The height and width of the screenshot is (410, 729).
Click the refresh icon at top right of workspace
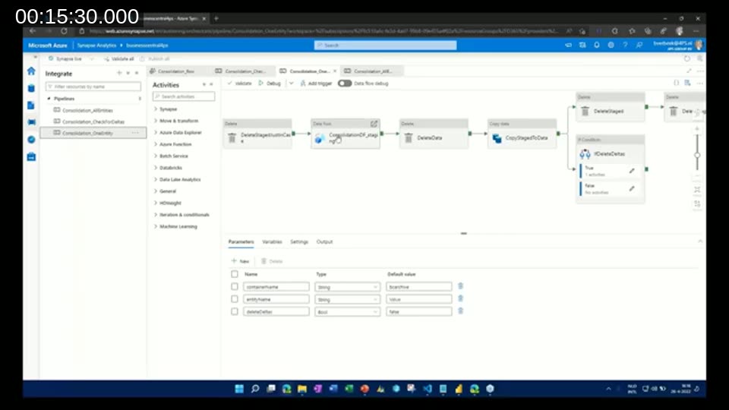coord(686,58)
